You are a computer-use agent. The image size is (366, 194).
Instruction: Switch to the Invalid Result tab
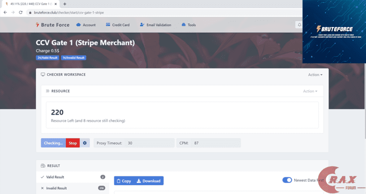click(x=73, y=188)
